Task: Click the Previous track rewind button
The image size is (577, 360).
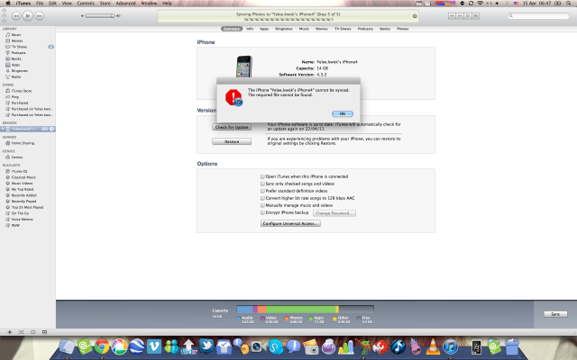Action: (x=16, y=16)
